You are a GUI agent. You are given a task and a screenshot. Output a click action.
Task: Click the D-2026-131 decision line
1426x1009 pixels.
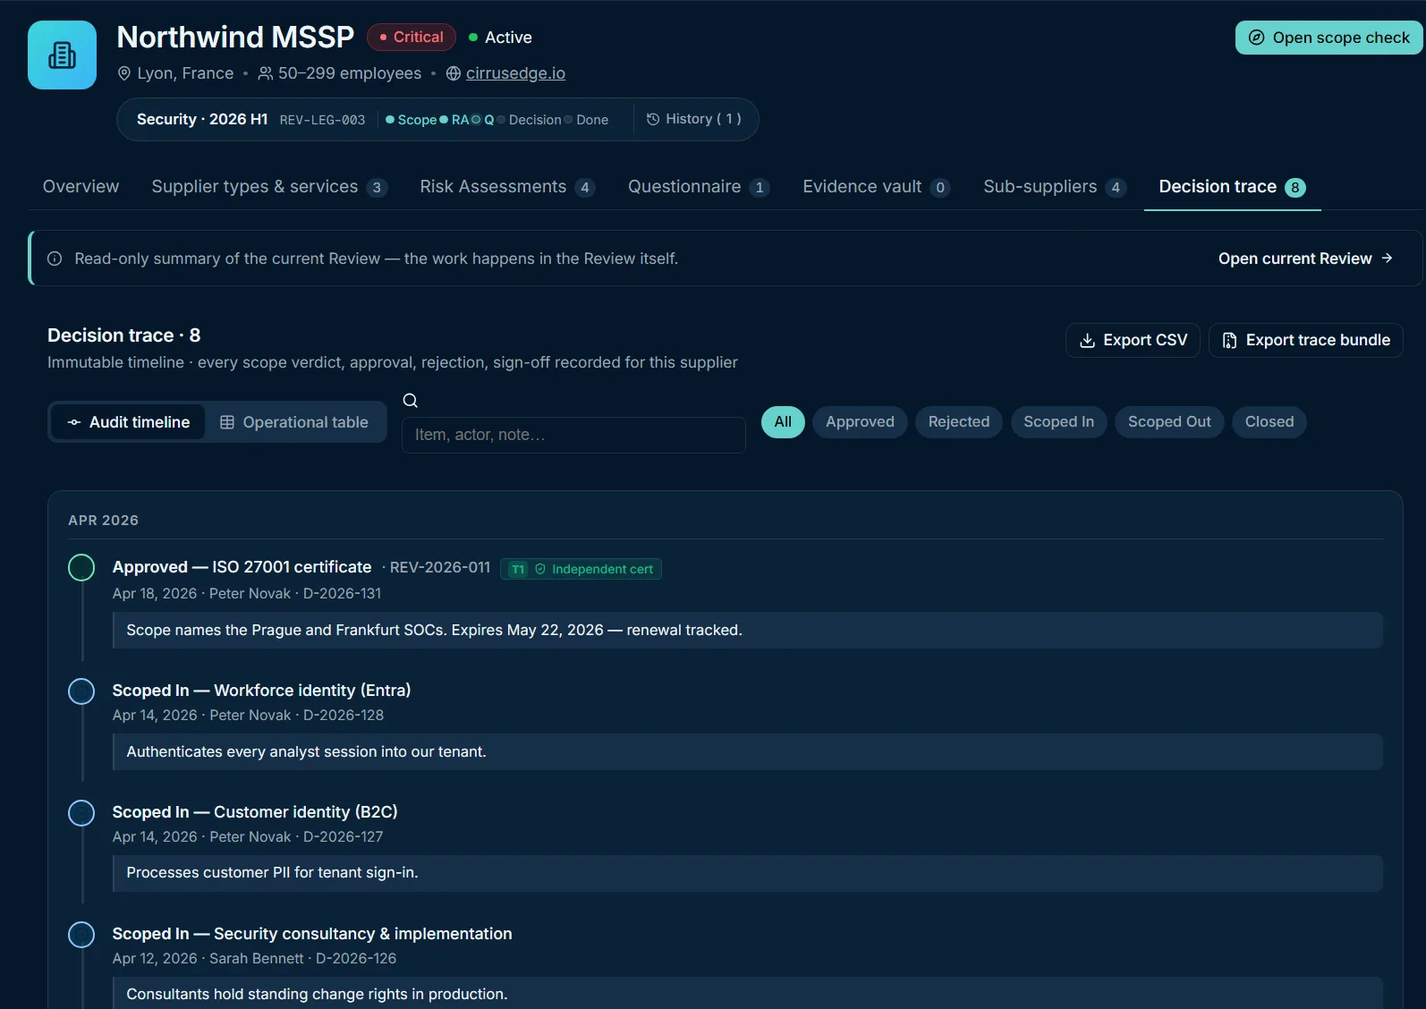coord(247,593)
